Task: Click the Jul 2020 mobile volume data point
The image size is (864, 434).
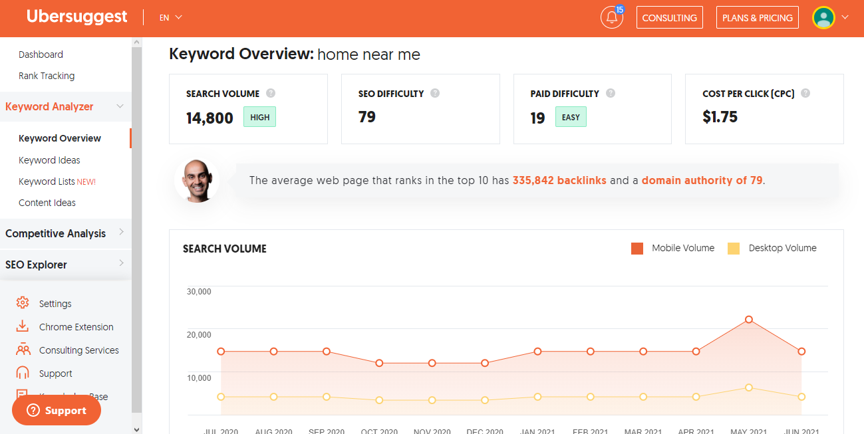Action: coord(221,351)
